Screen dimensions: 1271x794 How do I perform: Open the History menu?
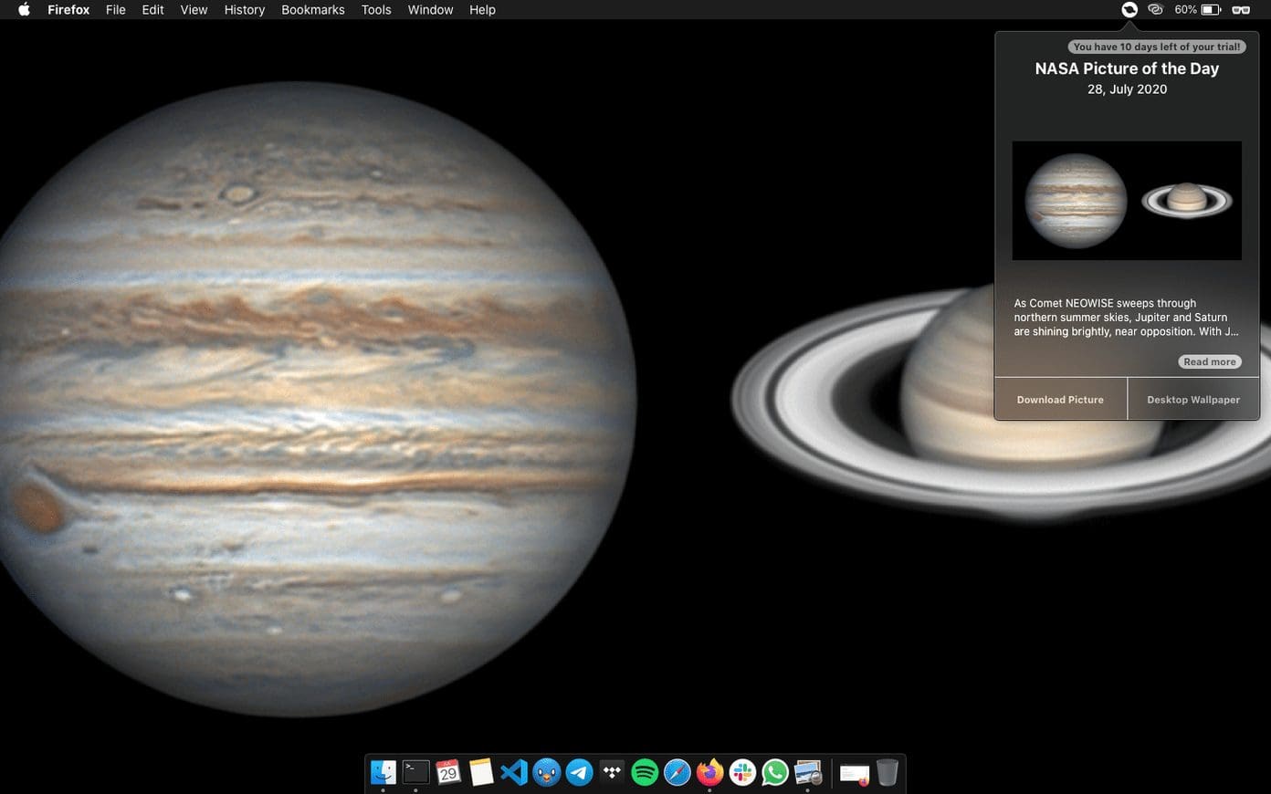245,10
